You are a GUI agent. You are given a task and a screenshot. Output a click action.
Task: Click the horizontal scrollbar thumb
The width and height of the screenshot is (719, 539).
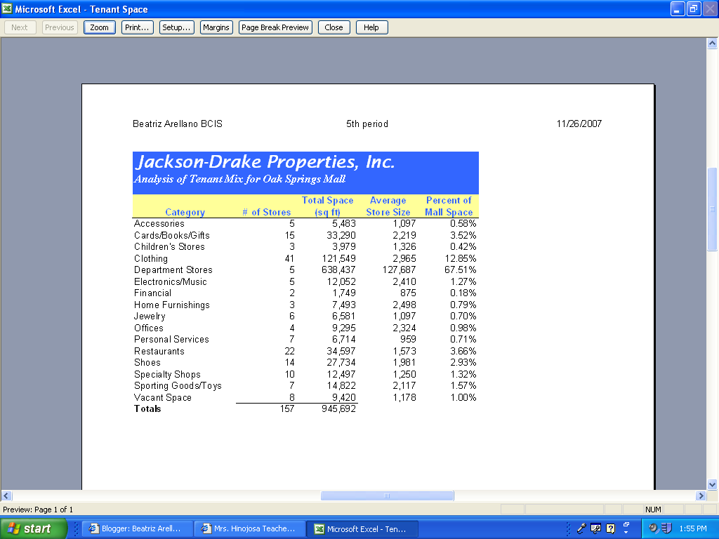click(x=387, y=495)
